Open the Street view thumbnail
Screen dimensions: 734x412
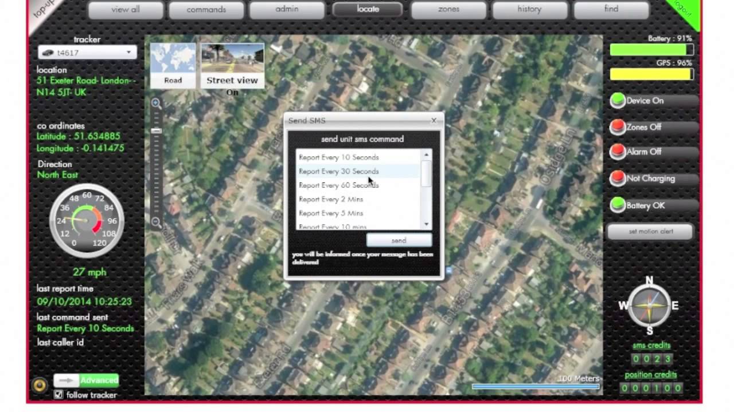pyautogui.click(x=232, y=65)
